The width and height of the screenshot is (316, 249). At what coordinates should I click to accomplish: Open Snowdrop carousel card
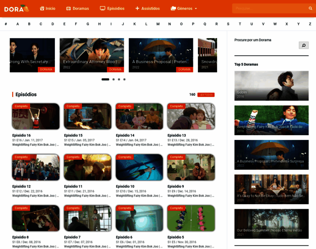click(x=207, y=55)
